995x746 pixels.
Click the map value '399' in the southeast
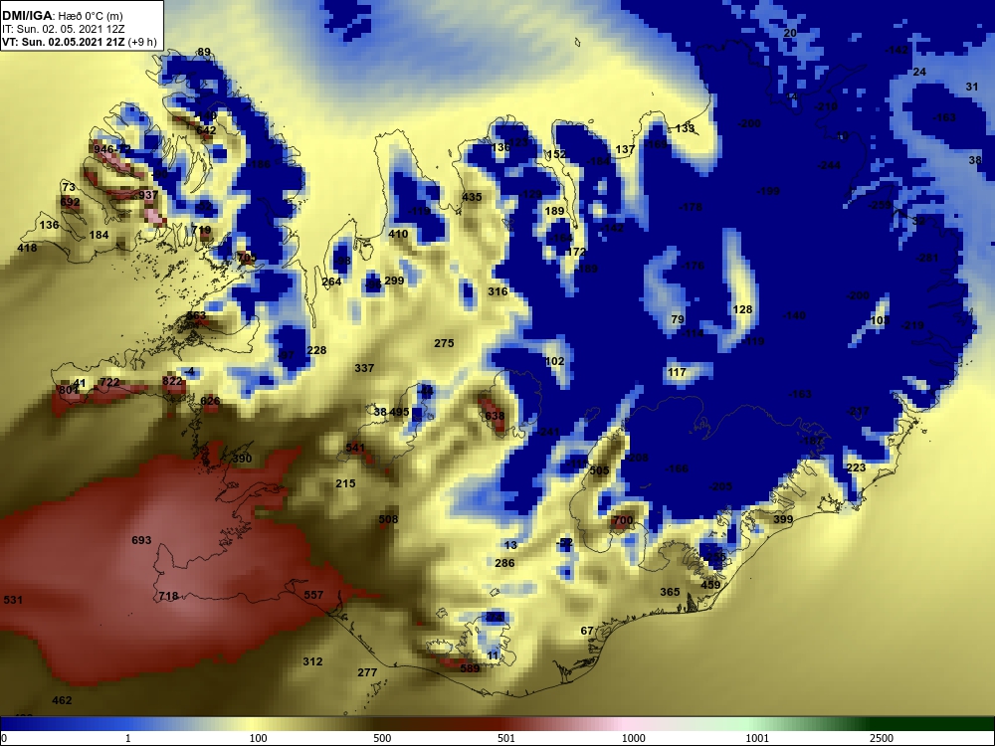[783, 519]
